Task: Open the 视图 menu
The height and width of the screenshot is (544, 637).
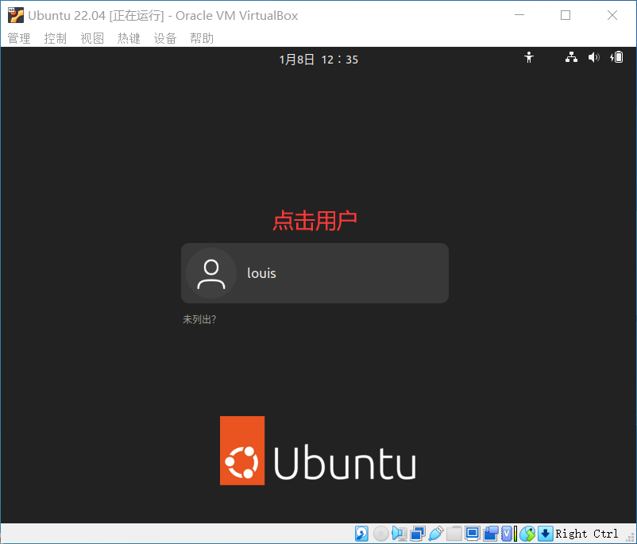Action: coord(91,37)
